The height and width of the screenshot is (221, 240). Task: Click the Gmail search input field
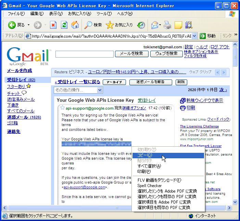[x=85, y=54]
